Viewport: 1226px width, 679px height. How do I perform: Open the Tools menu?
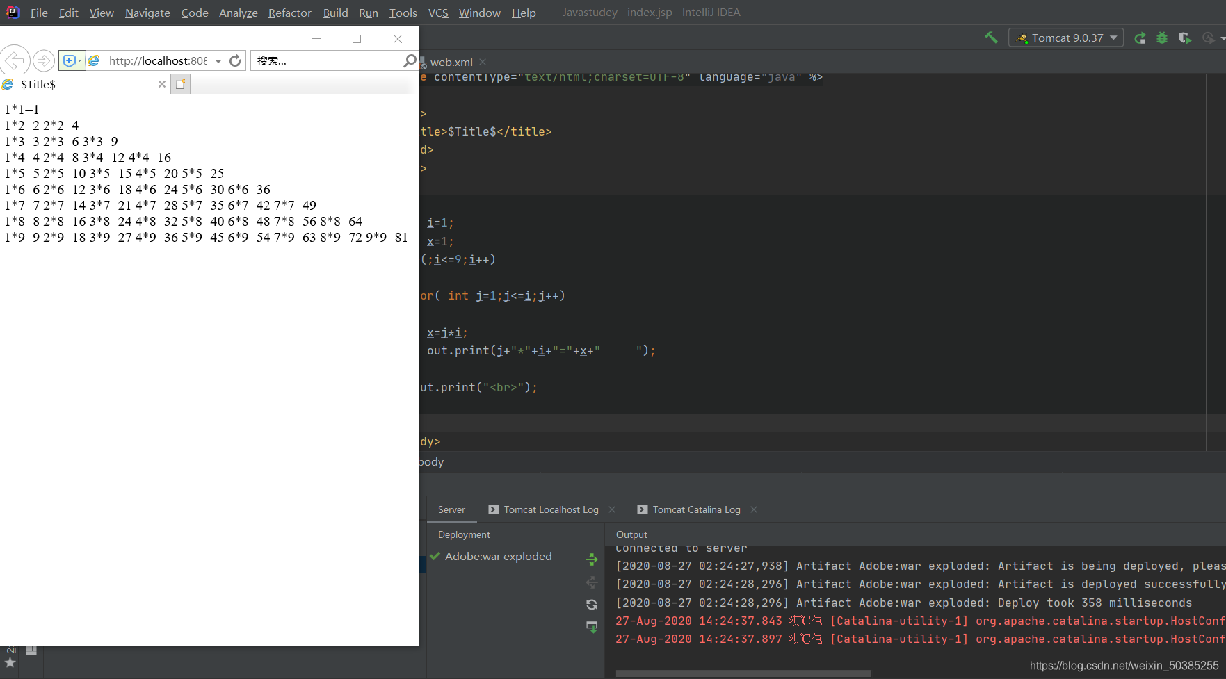coord(403,13)
